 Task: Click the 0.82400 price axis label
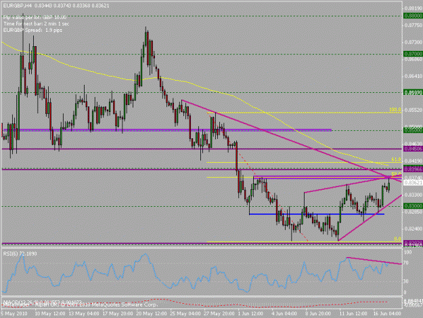click(x=413, y=229)
